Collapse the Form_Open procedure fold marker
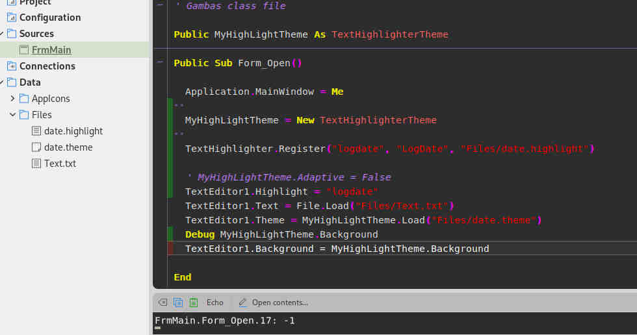637x335 pixels. pos(161,63)
